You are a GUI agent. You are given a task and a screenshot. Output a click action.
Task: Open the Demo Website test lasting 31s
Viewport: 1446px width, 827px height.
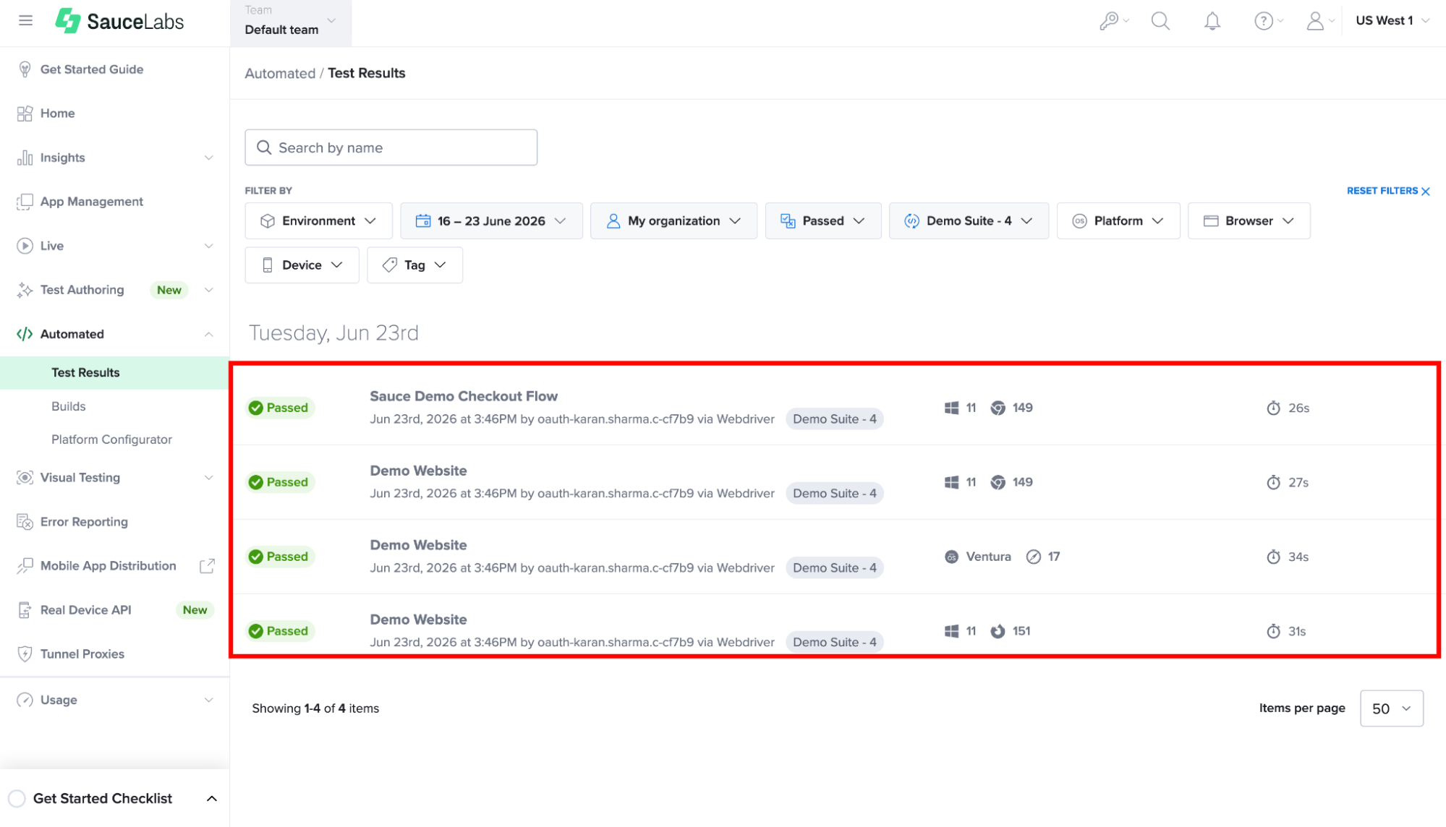click(x=418, y=620)
